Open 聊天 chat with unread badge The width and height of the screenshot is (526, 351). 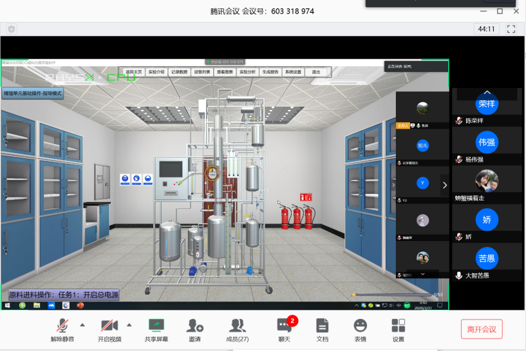pos(285,329)
